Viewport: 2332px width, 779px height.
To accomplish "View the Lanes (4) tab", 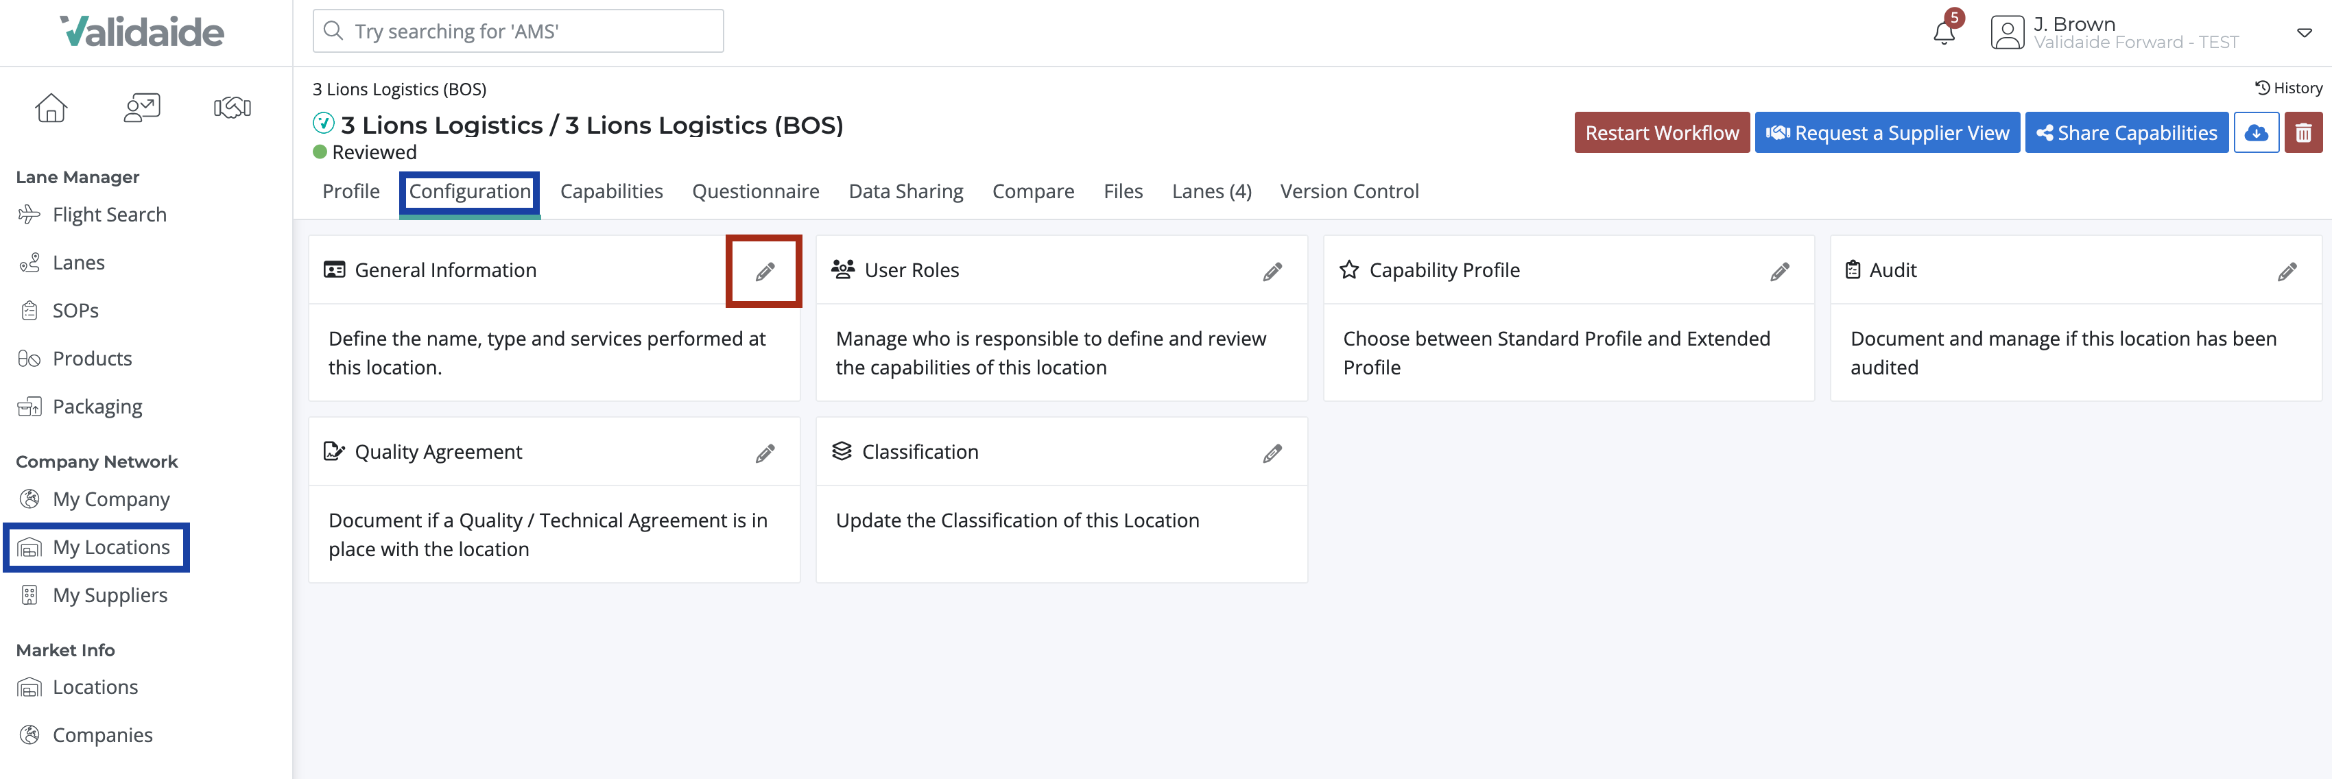I will point(1212,191).
